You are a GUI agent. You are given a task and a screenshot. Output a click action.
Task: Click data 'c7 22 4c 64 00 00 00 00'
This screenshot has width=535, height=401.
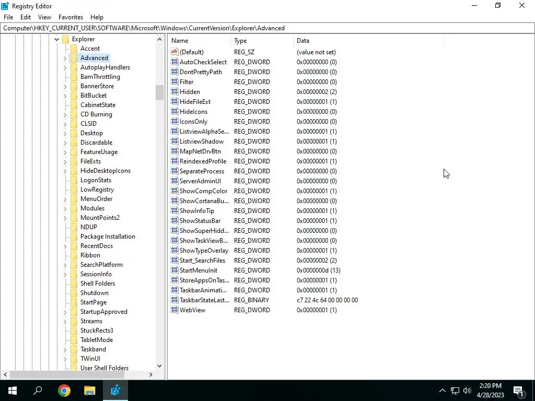327,300
